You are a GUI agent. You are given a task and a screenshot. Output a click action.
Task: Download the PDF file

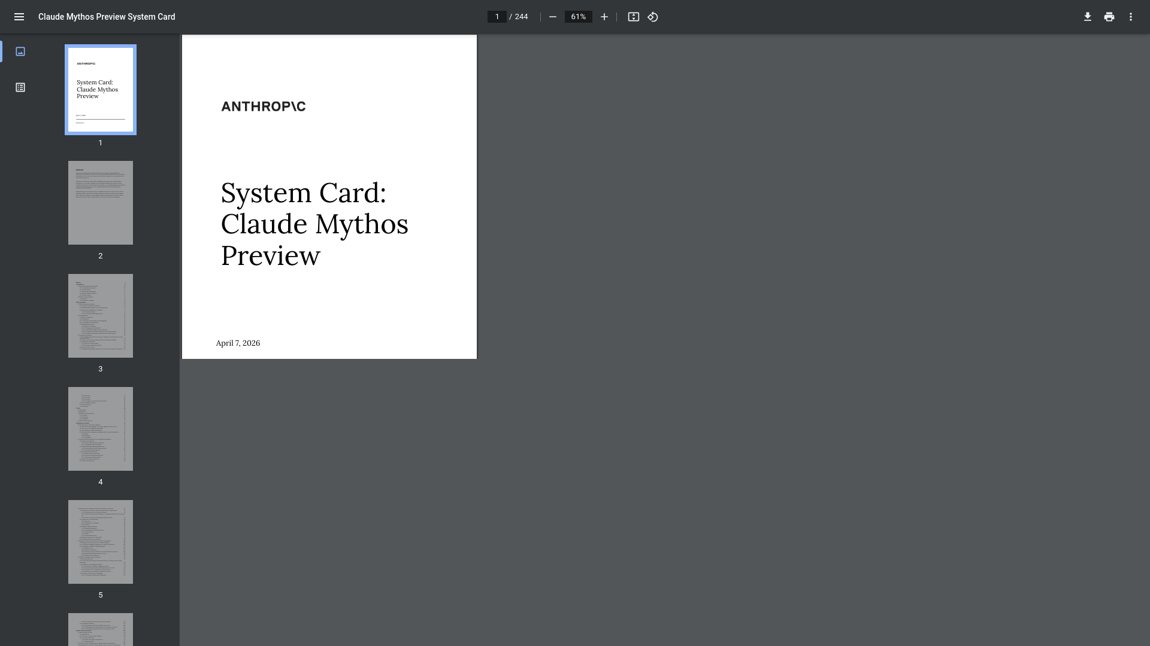point(1088,17)
